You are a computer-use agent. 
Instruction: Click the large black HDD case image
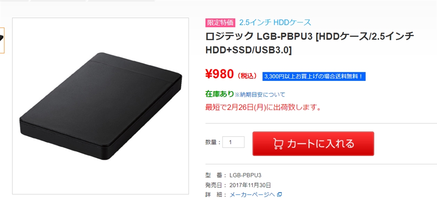tap(101, 106)
